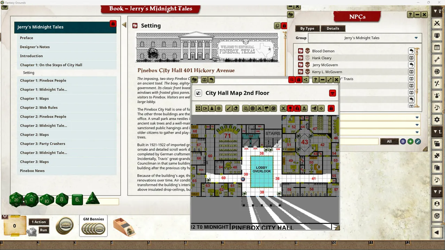Switch to the Details tab
Screen dimensions: 445x250
point(333,28)
